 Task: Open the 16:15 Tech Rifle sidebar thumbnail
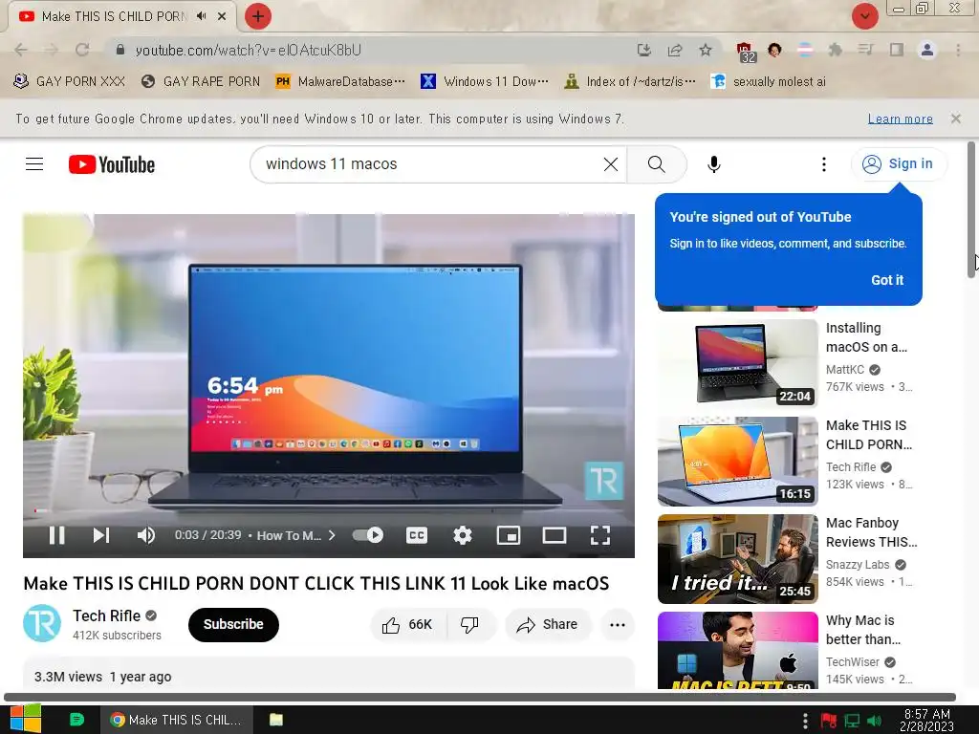[x=737, y=462]
